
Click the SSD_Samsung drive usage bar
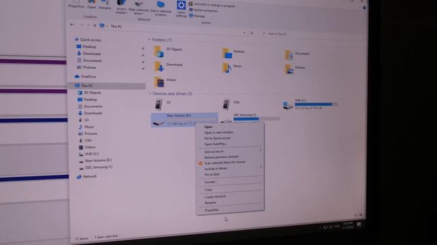point(257,119)
